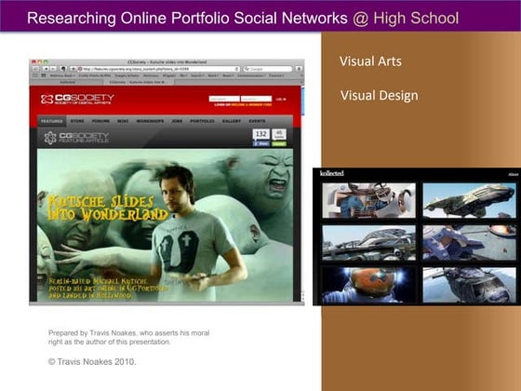
Task: Click the CGSociety logo in red header
Action: click(x=77, y=99)
